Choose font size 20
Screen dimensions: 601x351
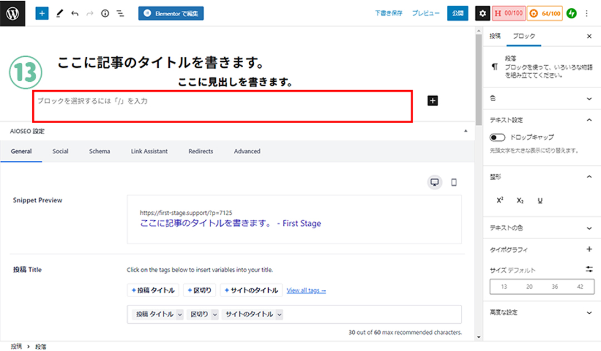tap(529, 286)
